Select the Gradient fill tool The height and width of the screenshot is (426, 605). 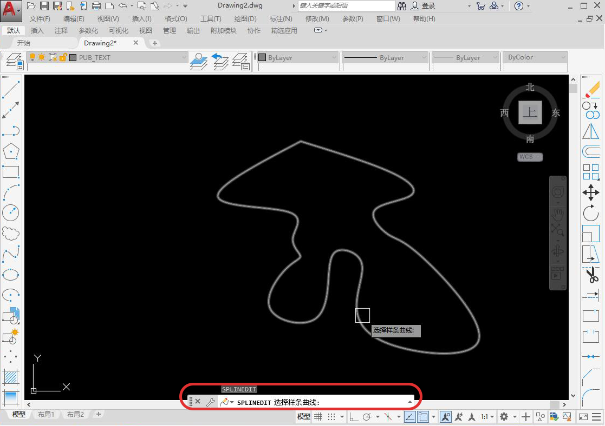tap(11, 398)
